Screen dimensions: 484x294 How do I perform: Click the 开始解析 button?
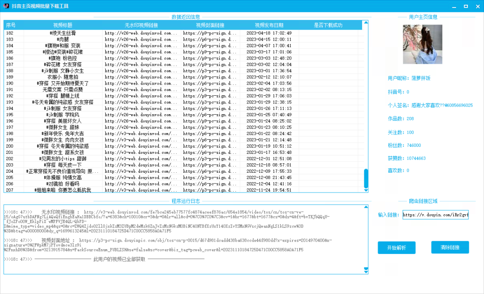[x=396, y=248]
